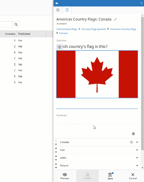
Task: Open the Americas Country Flags breadcrumb link
Action: tap(123, 29)
